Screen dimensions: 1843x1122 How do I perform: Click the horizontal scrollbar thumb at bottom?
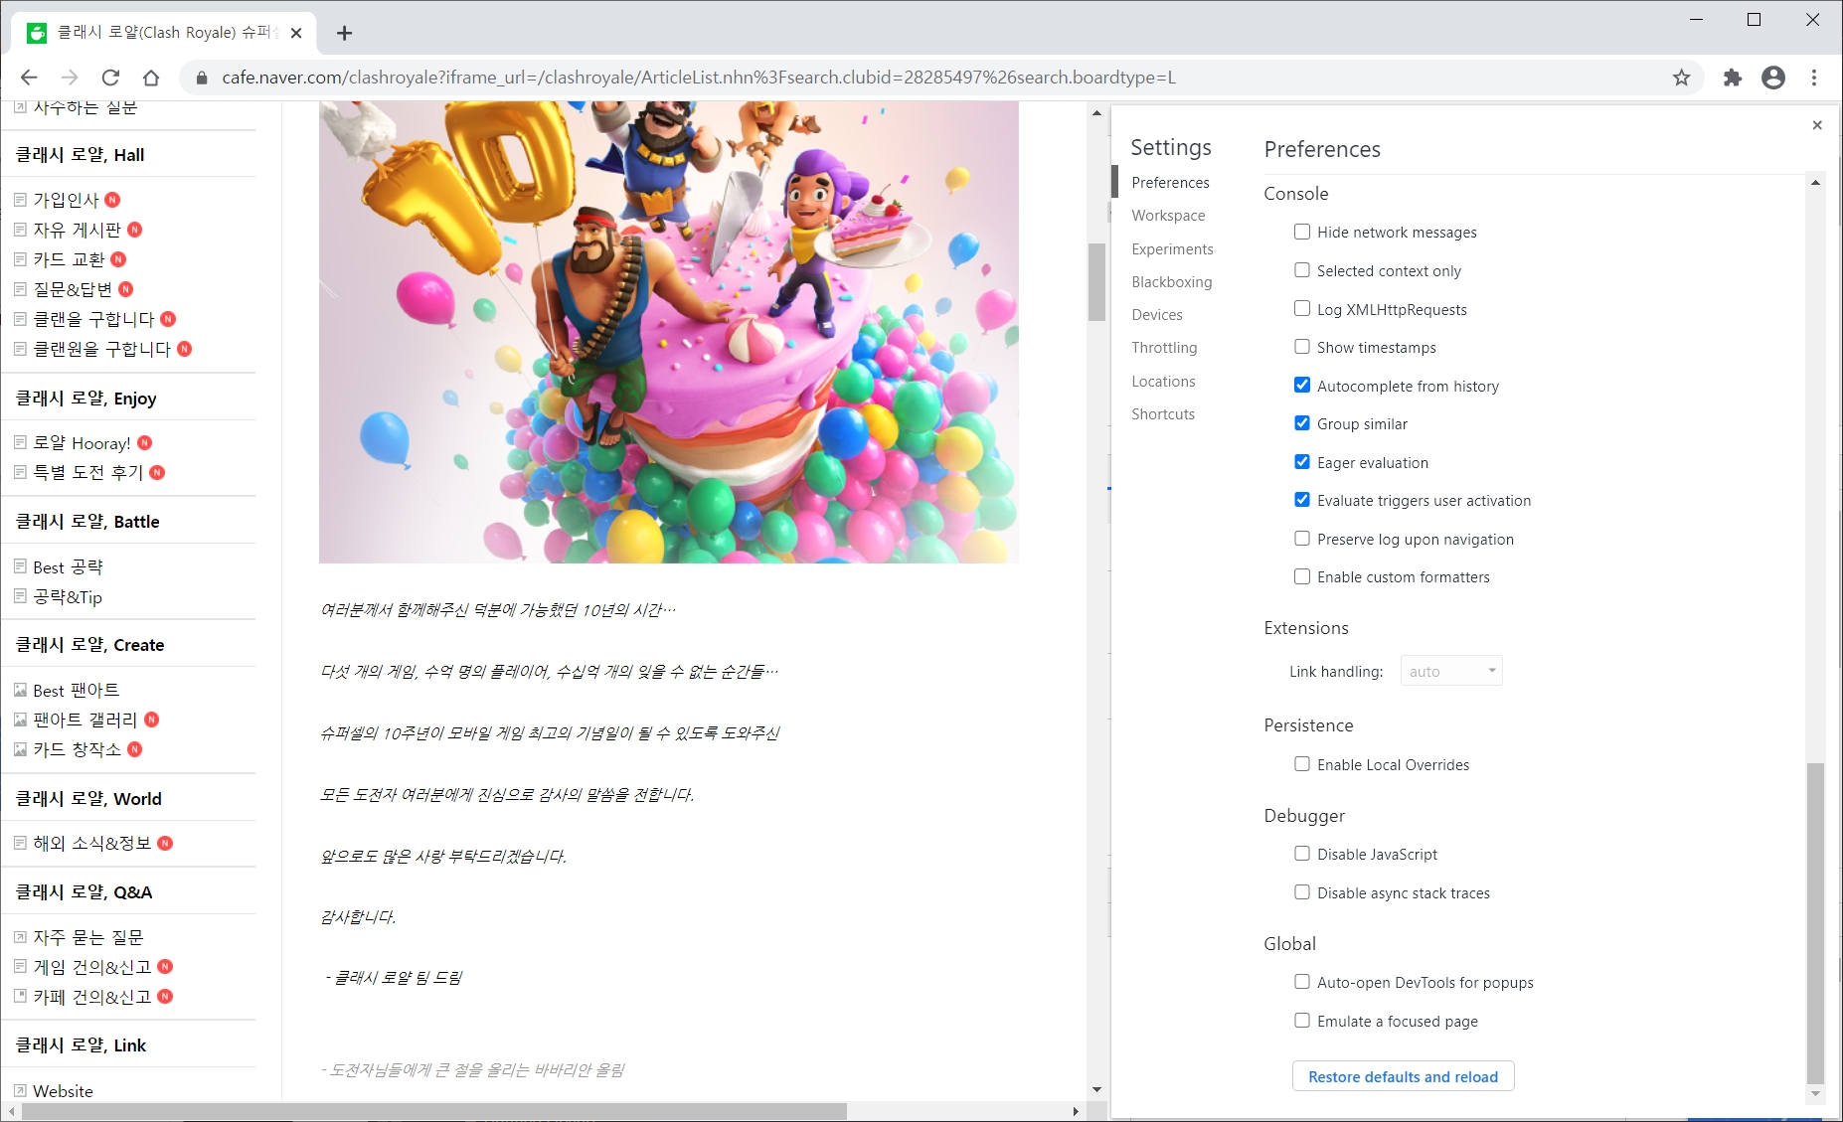pos(433,1111)
